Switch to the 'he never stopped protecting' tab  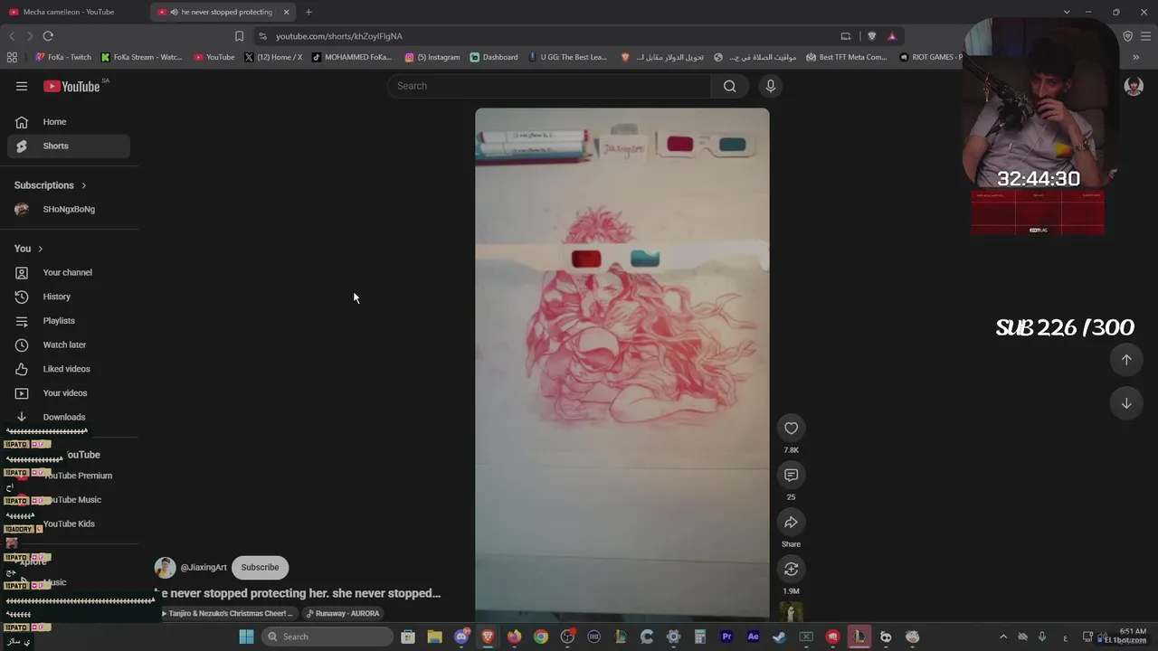pos(223,12)
